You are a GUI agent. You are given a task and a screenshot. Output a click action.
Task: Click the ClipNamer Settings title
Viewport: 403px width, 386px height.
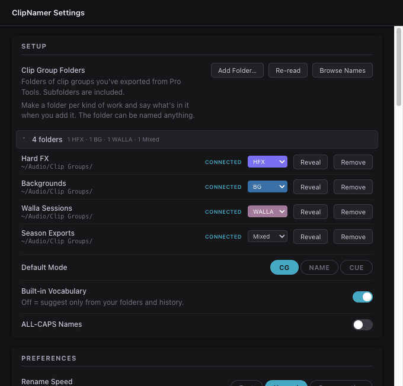point(48,13)
